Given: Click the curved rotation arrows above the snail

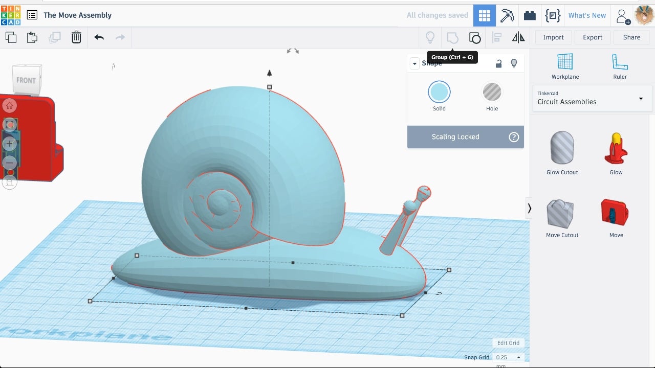Looking at the screenshot, I should pos(293,51).
